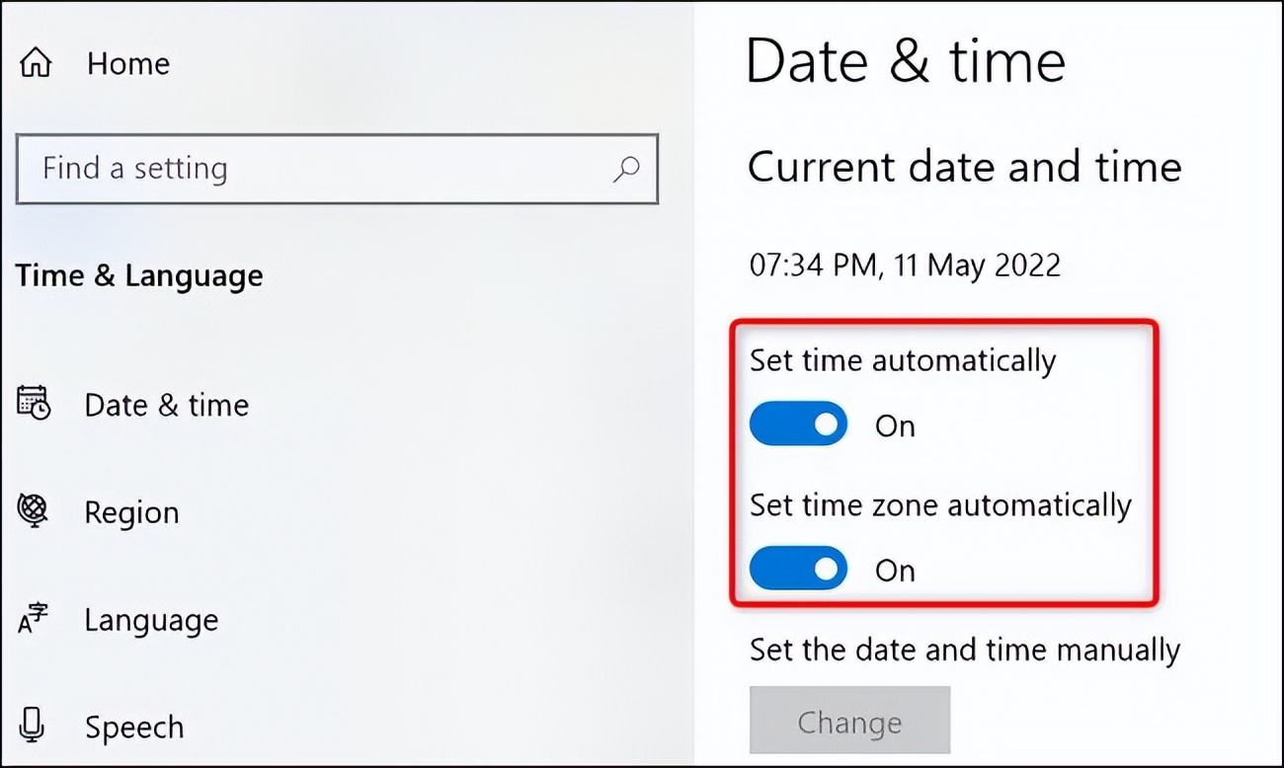Viewport: 1284px width, 768px height.
Task: Turn off Set time zone automatically
Action: coord(798,569)
